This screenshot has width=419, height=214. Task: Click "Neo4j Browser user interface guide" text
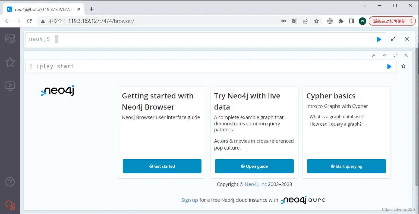coord(161,117)
